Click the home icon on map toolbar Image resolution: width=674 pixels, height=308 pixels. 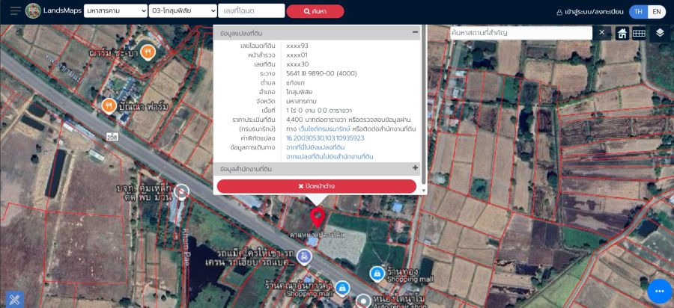click(622, 34)
